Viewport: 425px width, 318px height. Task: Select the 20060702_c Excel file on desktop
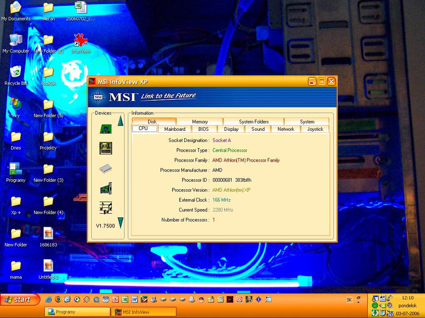pyautogui.click(x=81, y=11)
